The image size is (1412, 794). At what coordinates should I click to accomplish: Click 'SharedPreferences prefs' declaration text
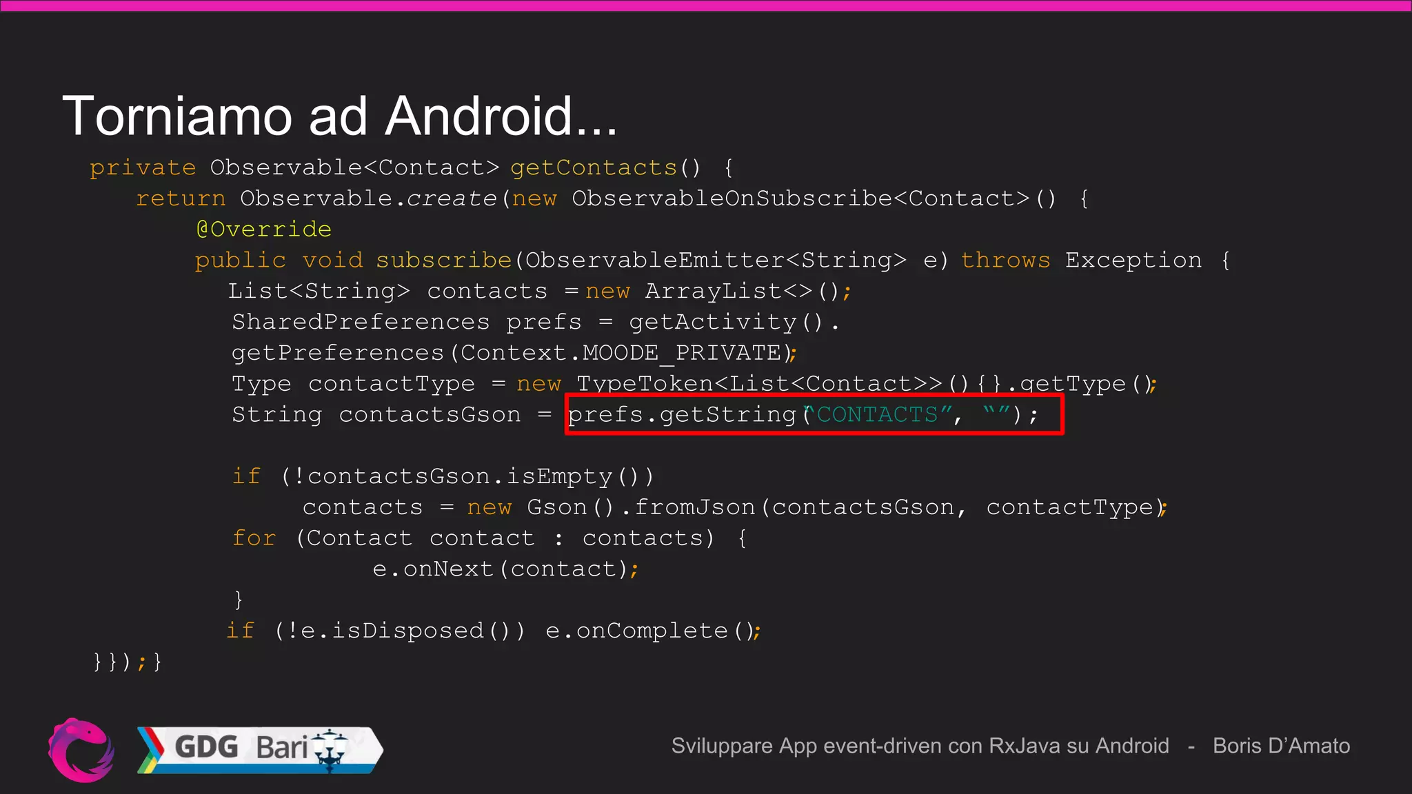coord(407,322)
